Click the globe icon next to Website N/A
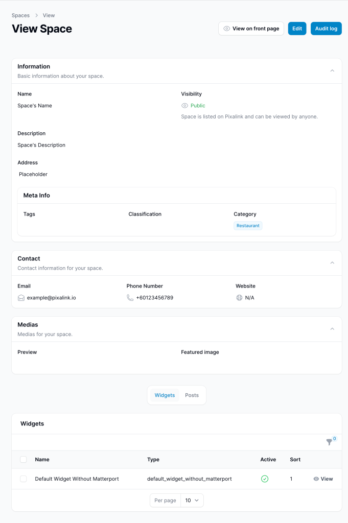Screen dimensions: 348x523 pyautogui.click(x=239, y=298)
